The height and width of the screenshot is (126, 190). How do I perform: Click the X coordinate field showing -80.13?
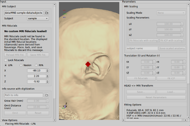point(37,71)
